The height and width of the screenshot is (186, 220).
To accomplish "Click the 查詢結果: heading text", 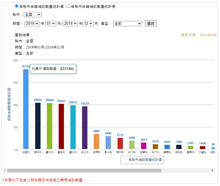I will click(24, 35).
